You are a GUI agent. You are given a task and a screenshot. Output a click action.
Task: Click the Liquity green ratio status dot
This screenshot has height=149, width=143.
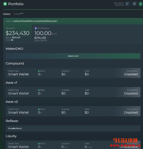coord(39,144)
